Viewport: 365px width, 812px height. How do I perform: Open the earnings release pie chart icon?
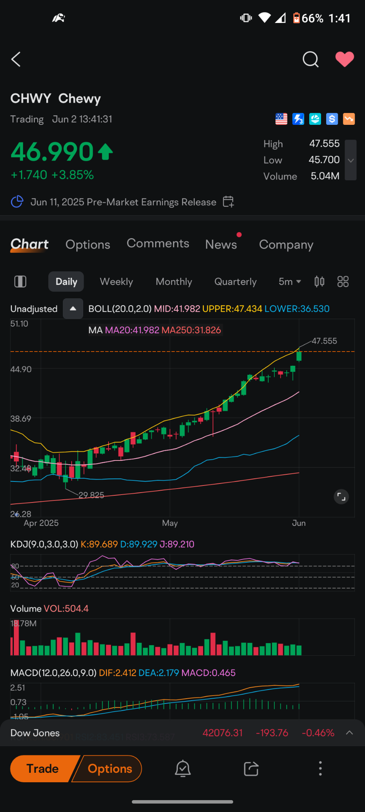17,202
